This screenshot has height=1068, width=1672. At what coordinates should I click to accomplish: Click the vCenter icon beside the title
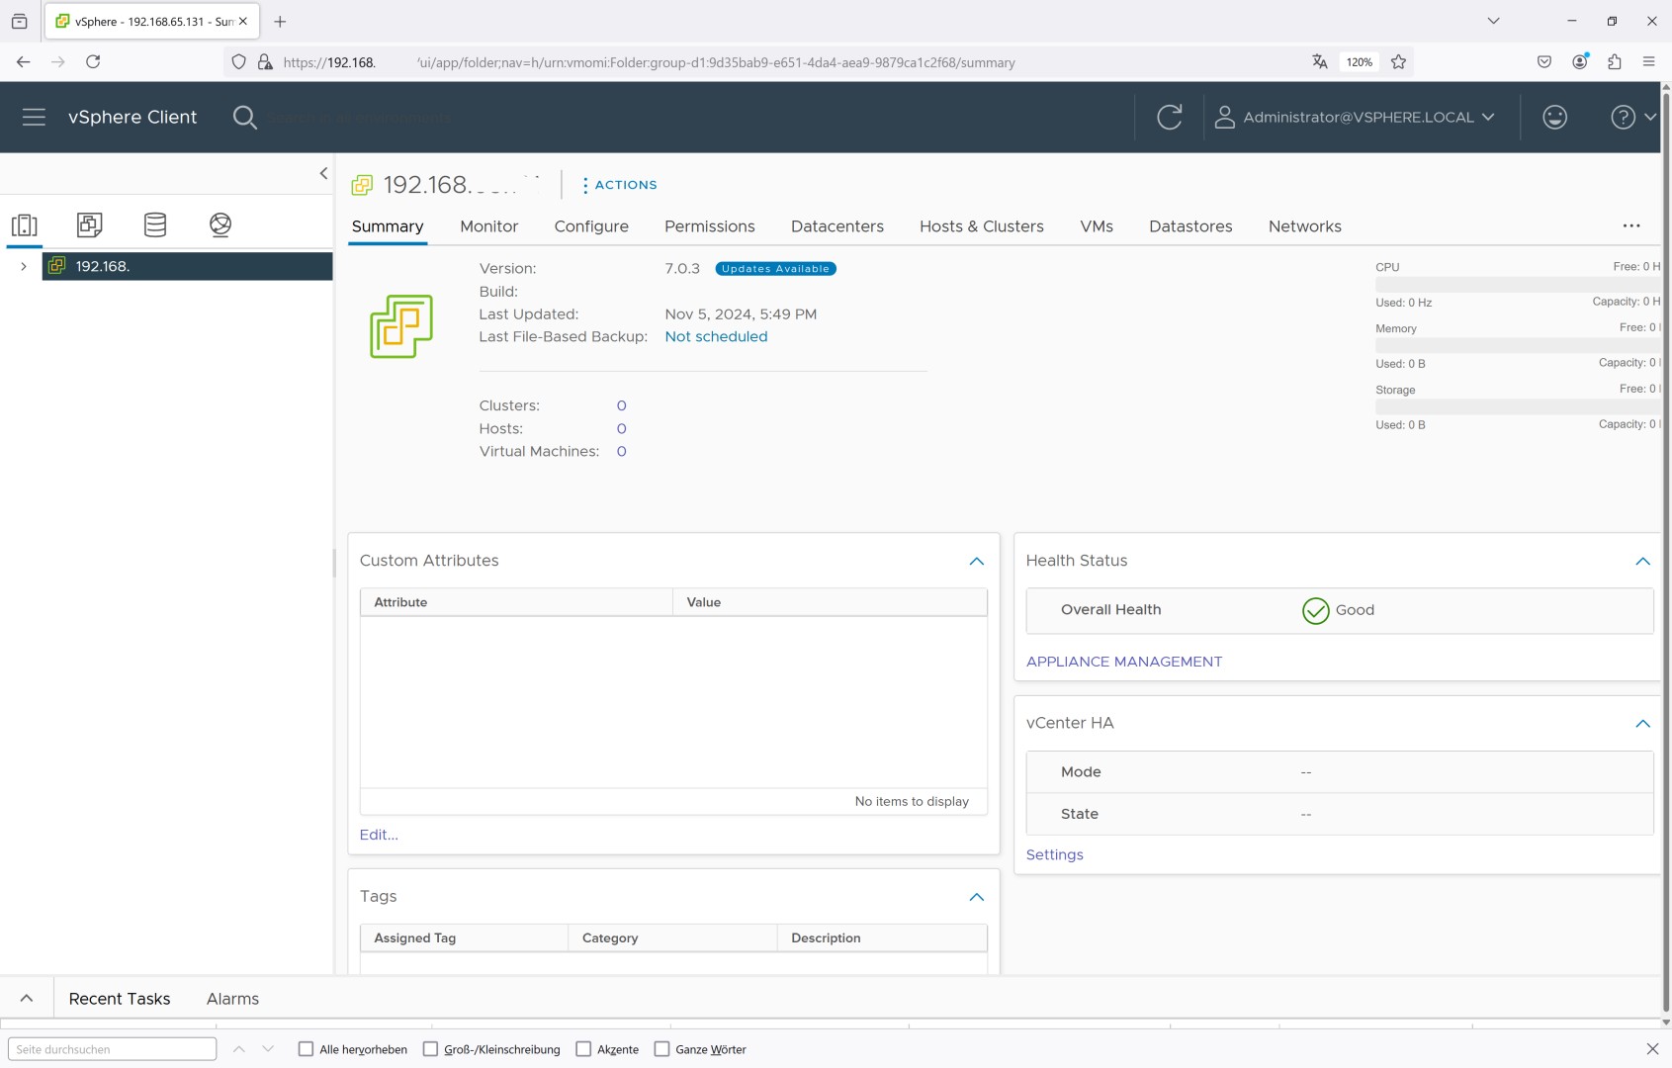[x=362, y=185]
